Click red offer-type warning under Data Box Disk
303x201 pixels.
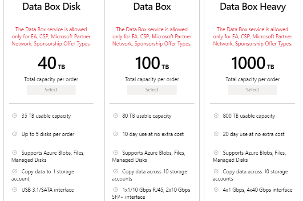click(x=51, y=37)
